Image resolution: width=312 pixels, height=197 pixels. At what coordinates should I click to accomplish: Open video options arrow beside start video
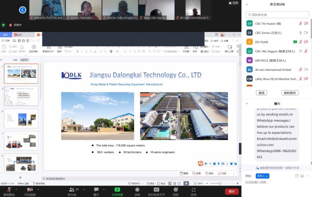[38, 189]
